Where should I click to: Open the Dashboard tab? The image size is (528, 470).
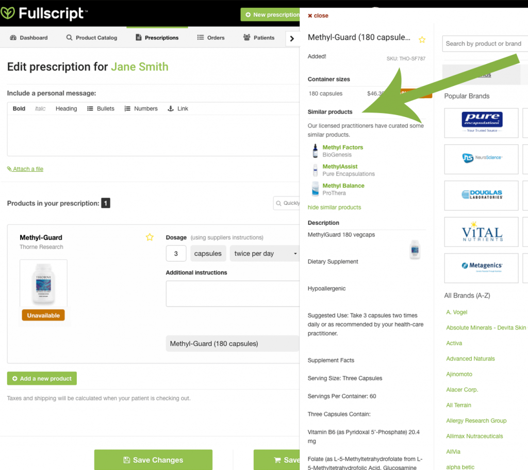29,38
